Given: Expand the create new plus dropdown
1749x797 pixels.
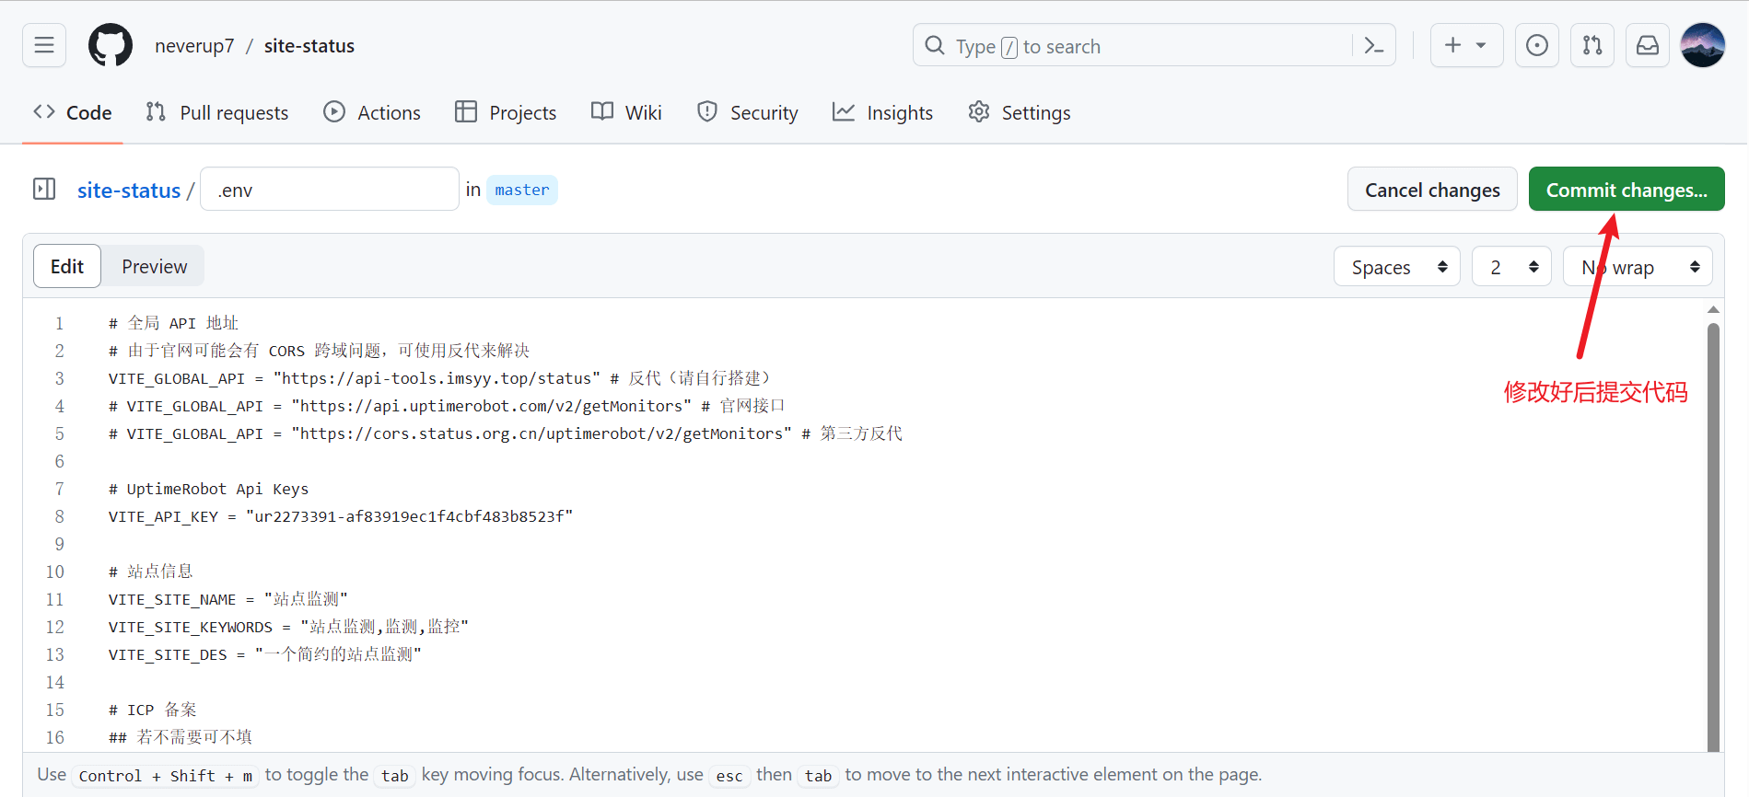Looking at the screenshot, I should (x=1465, y=45).
